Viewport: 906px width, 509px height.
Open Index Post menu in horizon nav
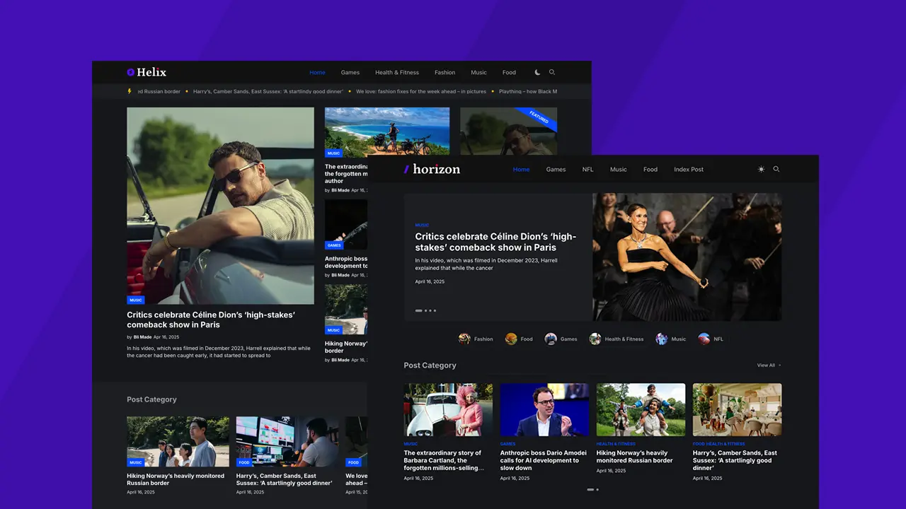(x=689, y=170)
